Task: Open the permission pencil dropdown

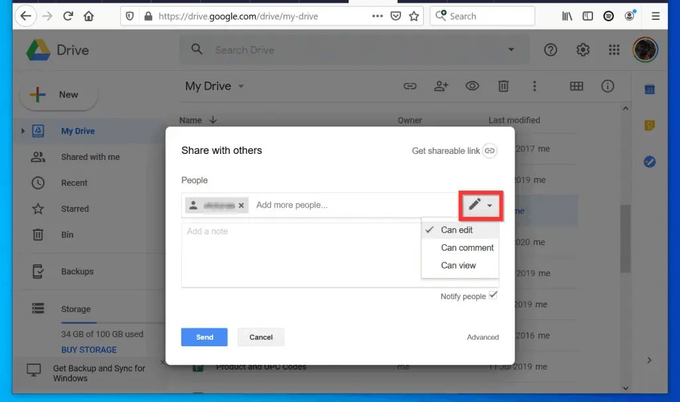Action: (481, 206)
